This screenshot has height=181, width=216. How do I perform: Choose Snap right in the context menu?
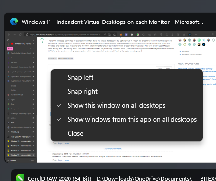127,91
